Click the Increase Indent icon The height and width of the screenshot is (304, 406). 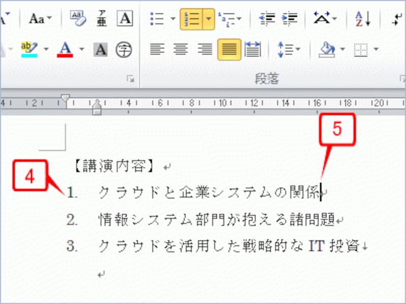[289, 18]
